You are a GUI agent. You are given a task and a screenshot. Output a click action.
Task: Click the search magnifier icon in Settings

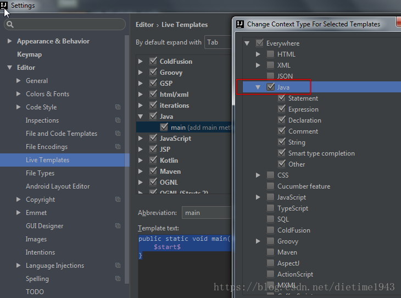pos(10,24)
